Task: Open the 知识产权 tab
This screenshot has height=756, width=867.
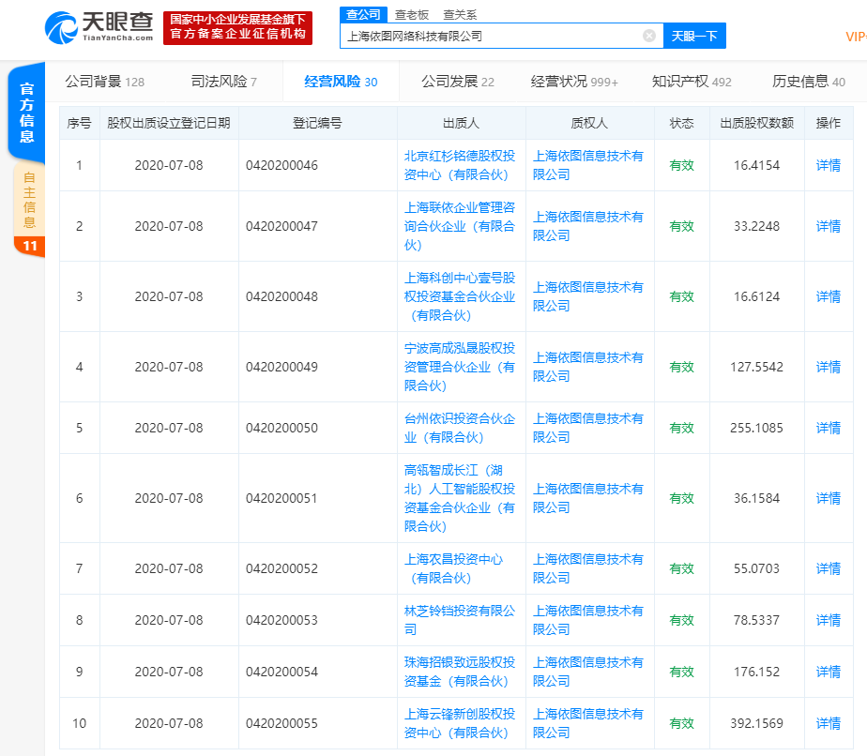Action: [692, 82]
